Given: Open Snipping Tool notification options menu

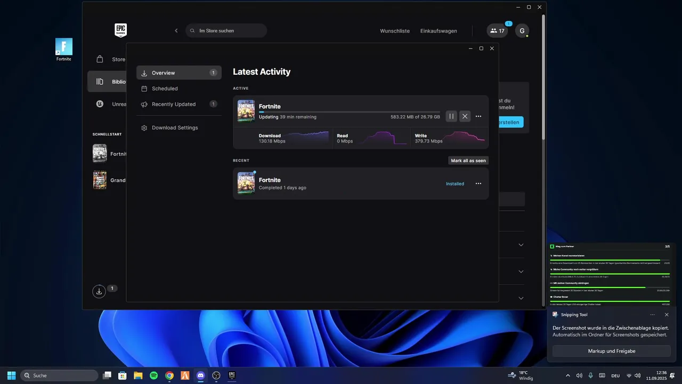Looking at the screenshot, I should (x=652, y=315).
